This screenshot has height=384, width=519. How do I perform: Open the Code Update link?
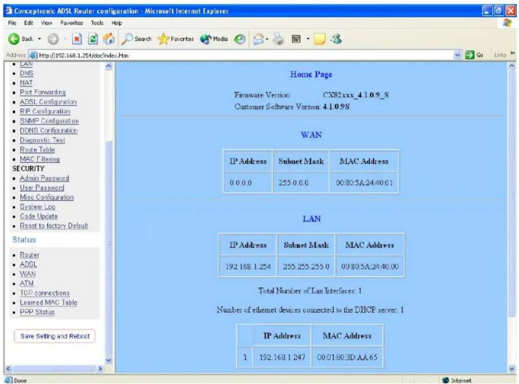click(39, 216)
